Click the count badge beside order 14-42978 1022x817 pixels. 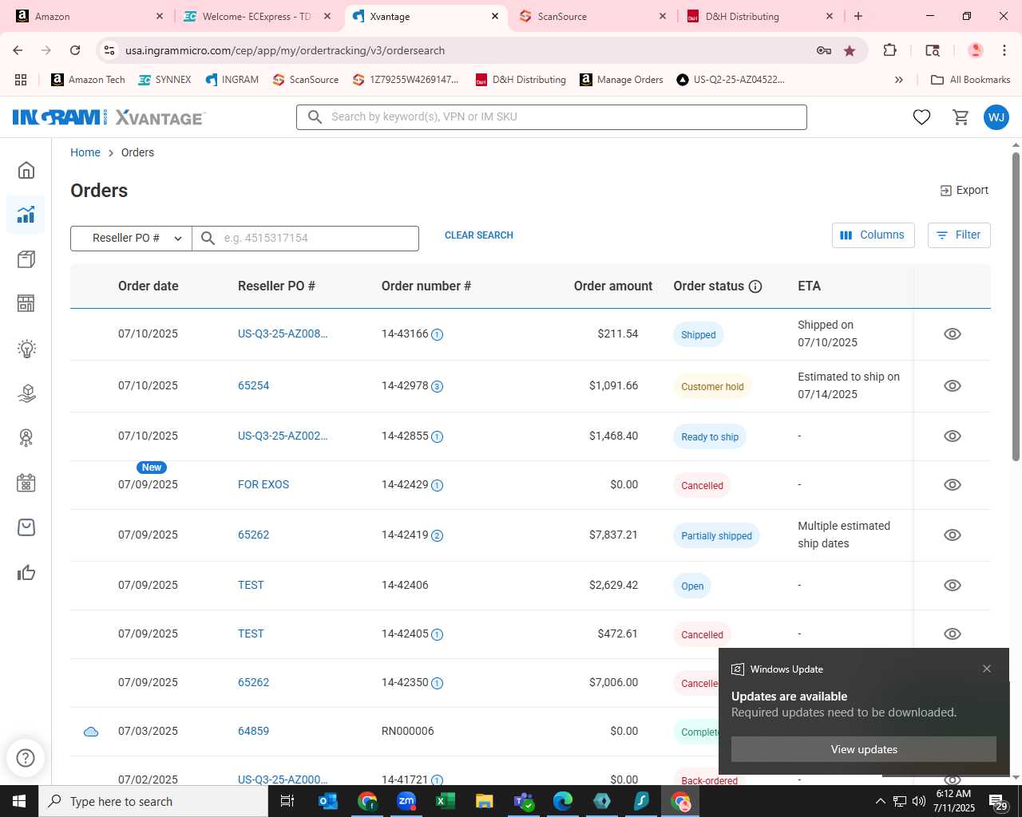point(438,386)
